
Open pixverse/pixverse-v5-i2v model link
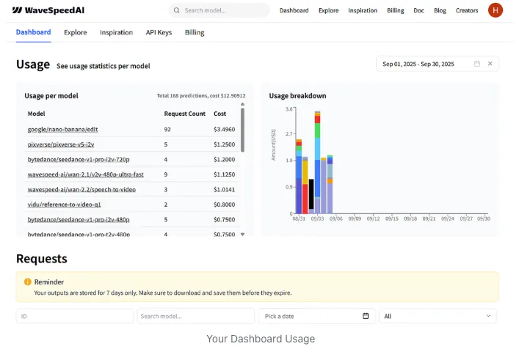pos(61,144)
